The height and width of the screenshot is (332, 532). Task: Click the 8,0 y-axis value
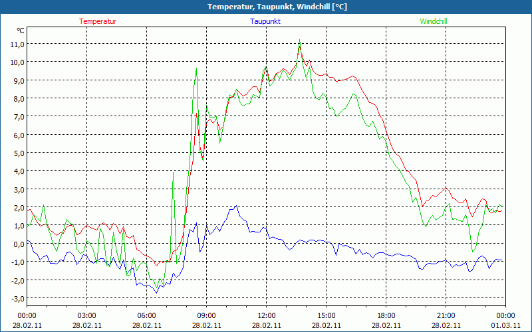(19, 98)
